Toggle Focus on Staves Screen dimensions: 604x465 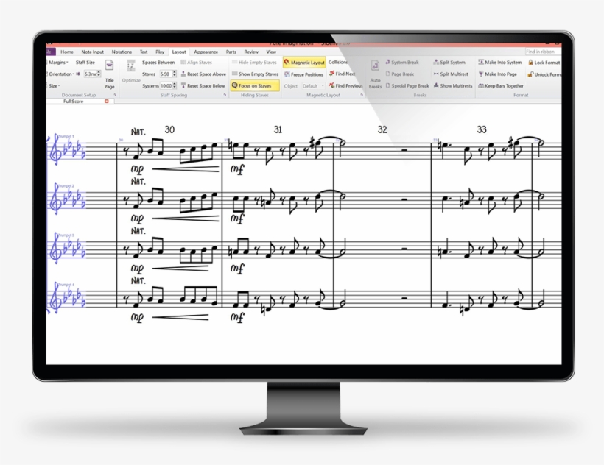(x=255, y=86)
